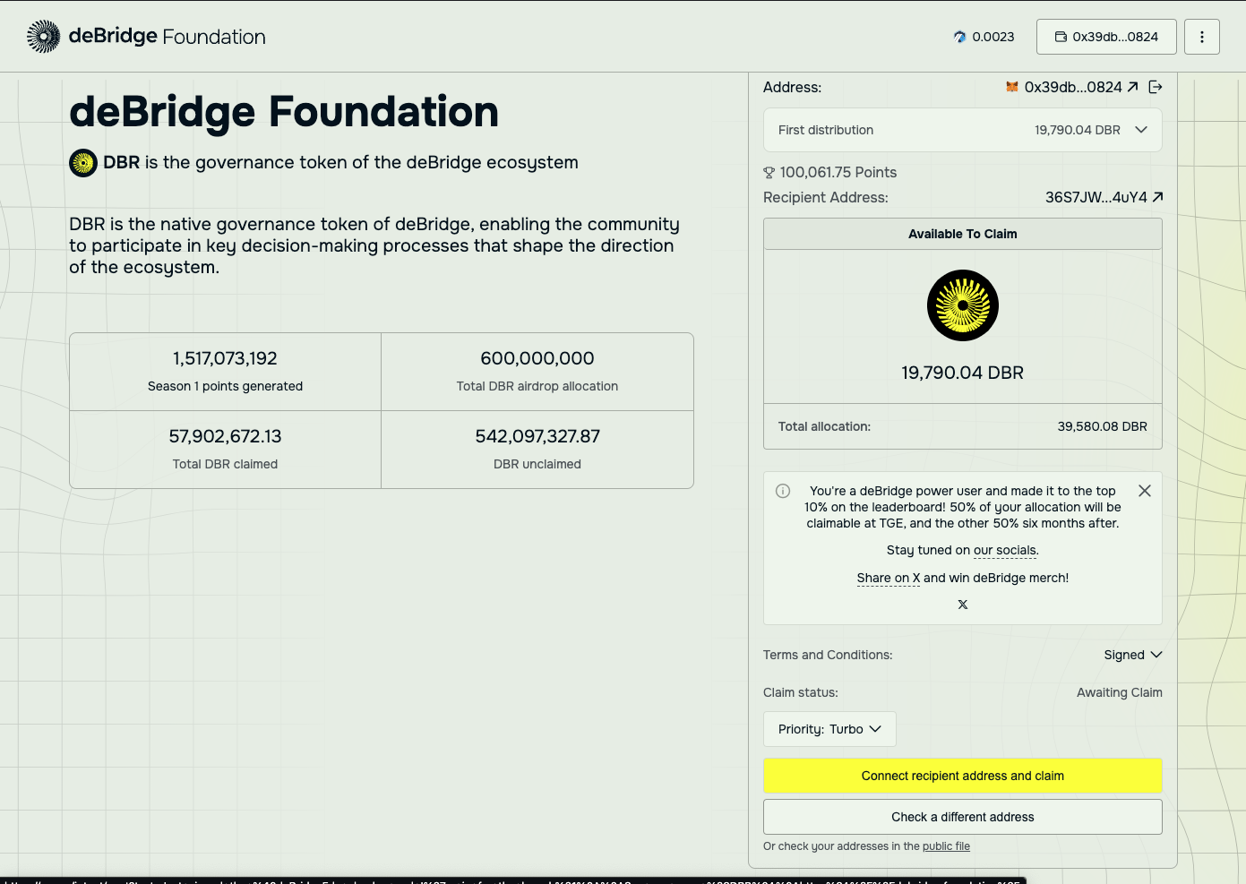Screen dimensions: 1246x884
Task: Dismiss the power user notice with X
Action: [x=1145, y=491]
